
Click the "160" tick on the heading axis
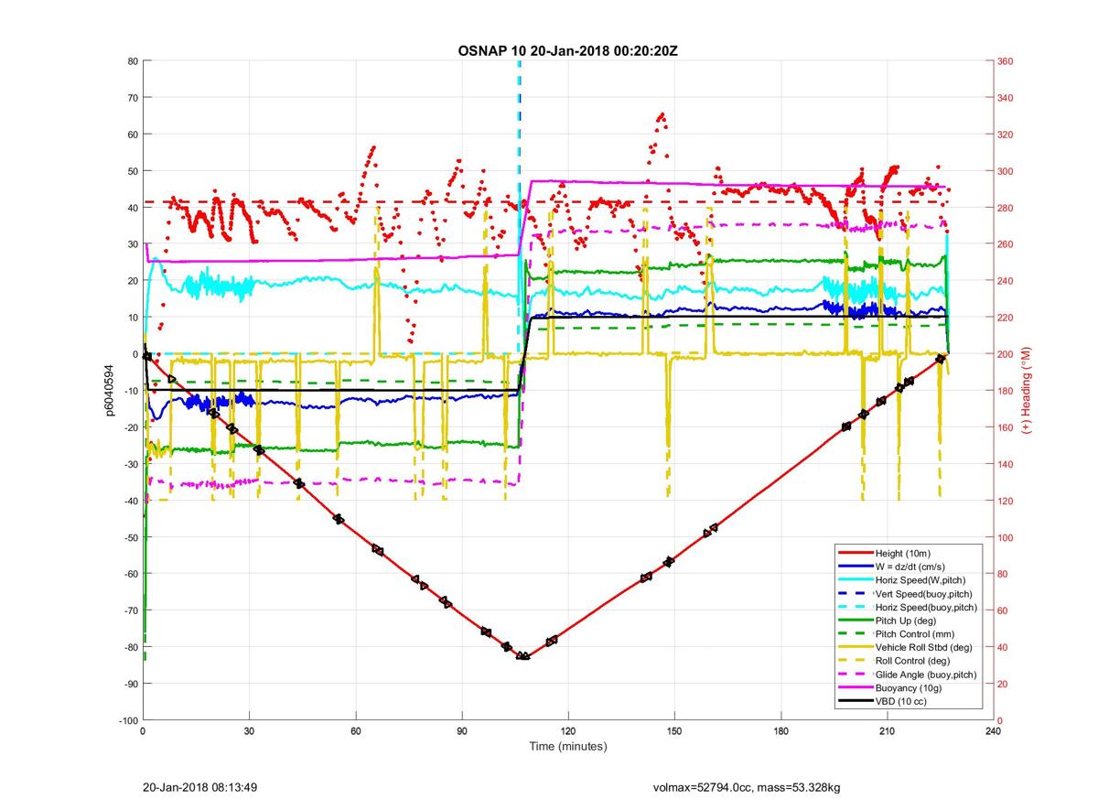(1006, 427)
